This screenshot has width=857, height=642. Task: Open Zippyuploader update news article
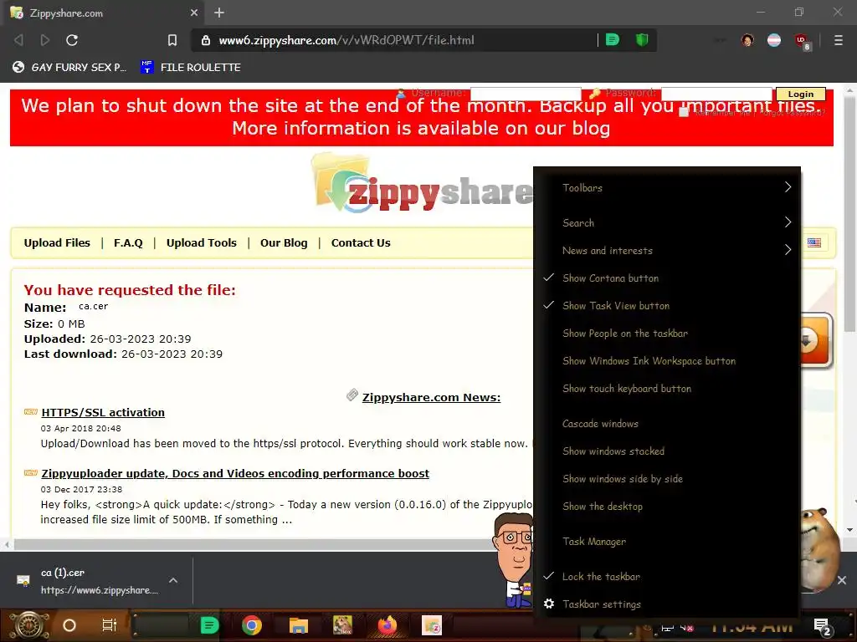235,473
